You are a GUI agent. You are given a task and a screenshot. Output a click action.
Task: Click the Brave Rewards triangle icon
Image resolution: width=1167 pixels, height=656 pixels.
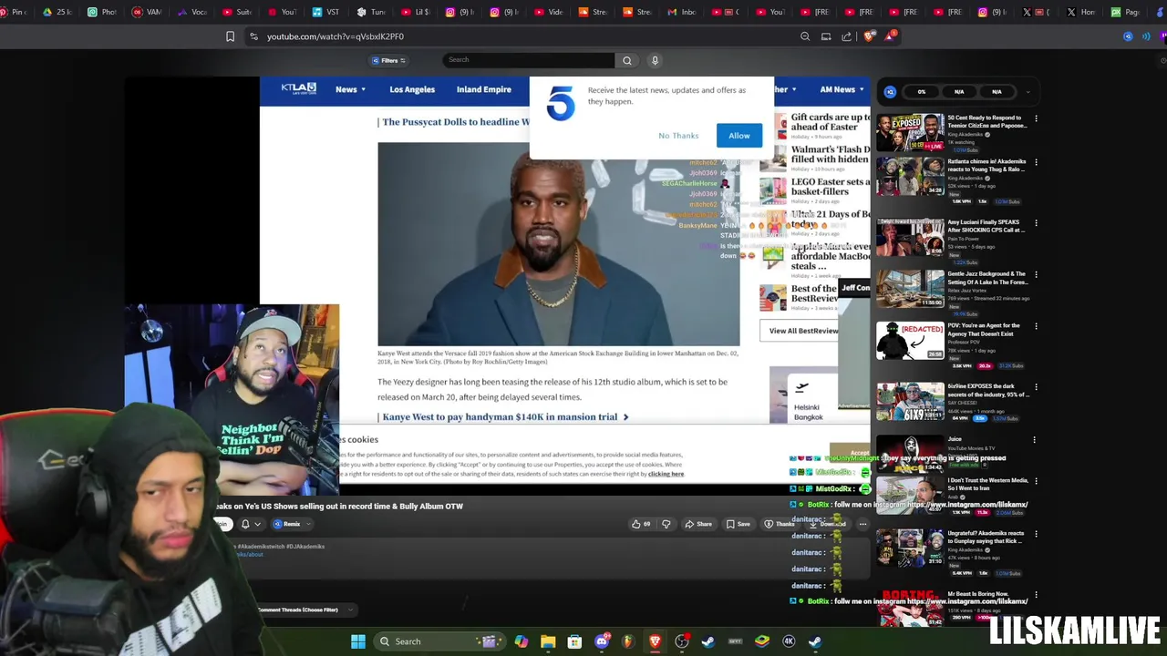(889, 36)
